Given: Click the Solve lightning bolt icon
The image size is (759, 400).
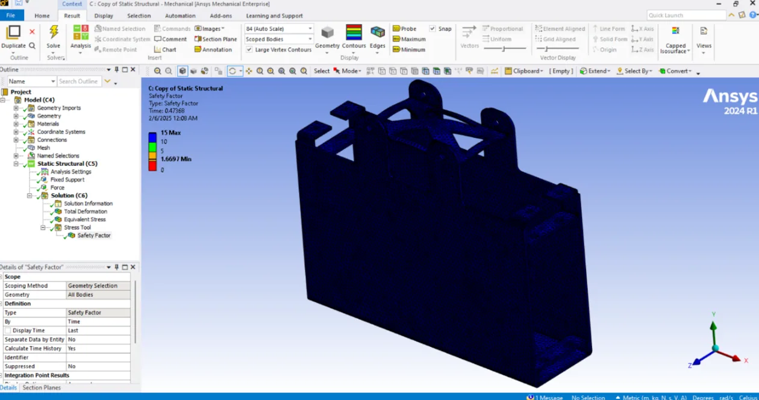Looking at the screenshot, I should [x=54, y=33].
